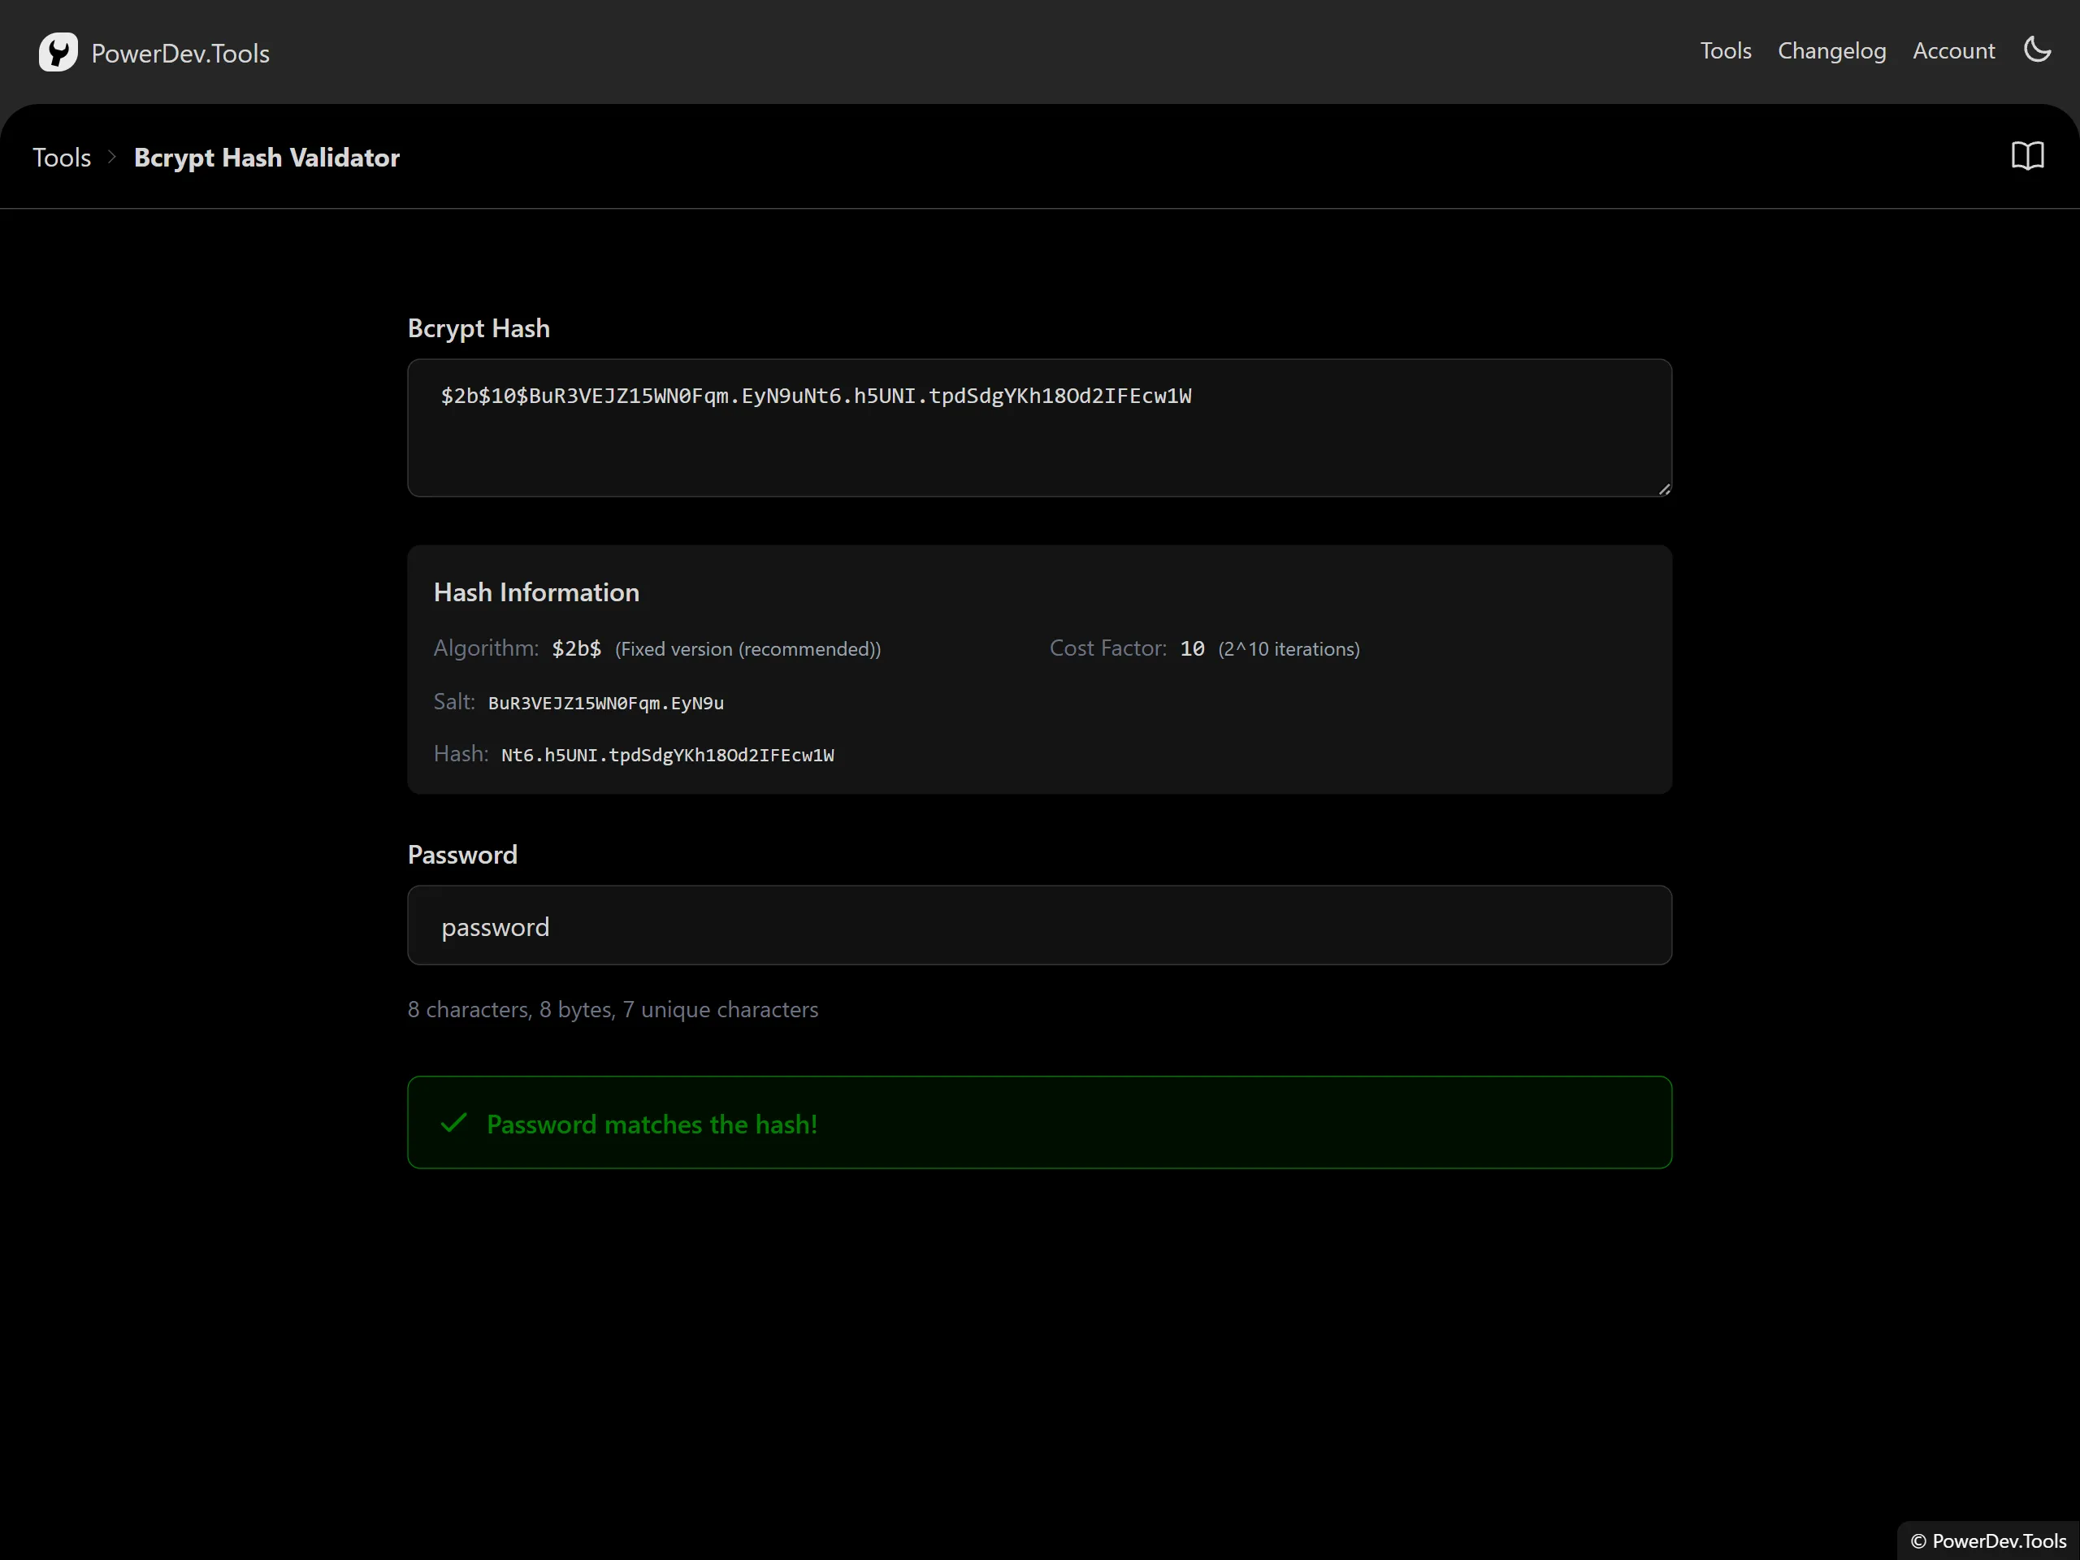
Task: Select the Bcrypt Hash Validator breadcrumb title
Action: click(266, 157)
